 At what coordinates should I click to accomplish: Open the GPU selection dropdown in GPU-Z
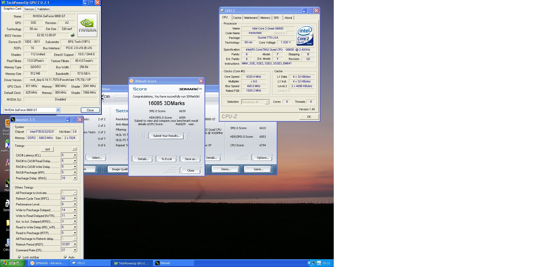[58, 110]
